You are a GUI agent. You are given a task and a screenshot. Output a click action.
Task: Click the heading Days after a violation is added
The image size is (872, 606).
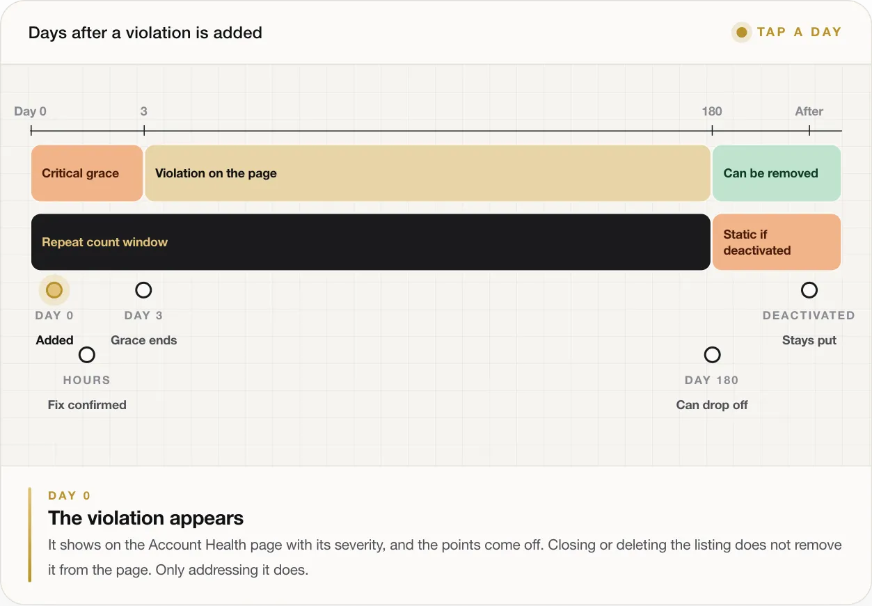point(145,33)
